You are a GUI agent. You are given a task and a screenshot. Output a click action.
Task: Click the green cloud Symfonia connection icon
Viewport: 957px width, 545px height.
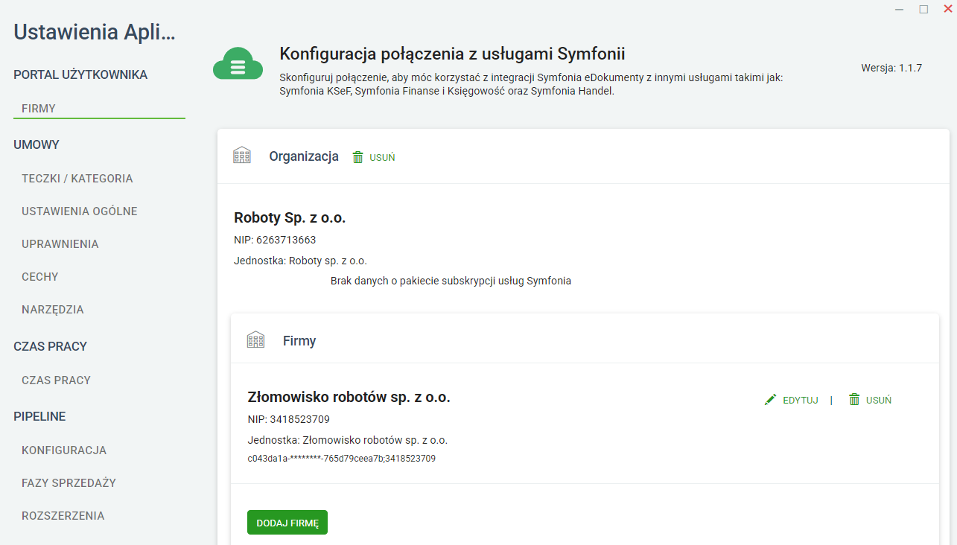pyautogui.click(x=238, y=65)
